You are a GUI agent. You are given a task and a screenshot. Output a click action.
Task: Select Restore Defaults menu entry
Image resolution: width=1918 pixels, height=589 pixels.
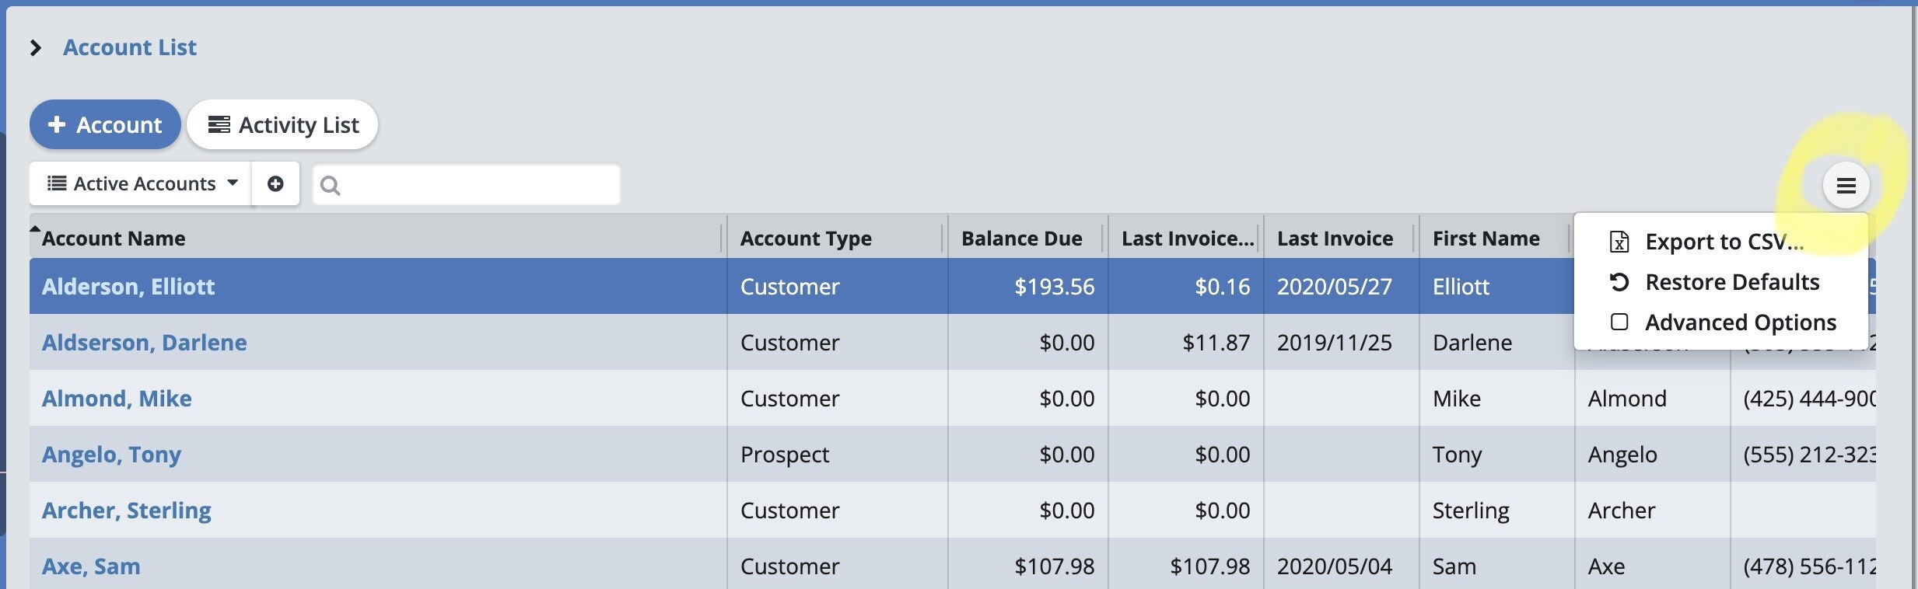1731,282
